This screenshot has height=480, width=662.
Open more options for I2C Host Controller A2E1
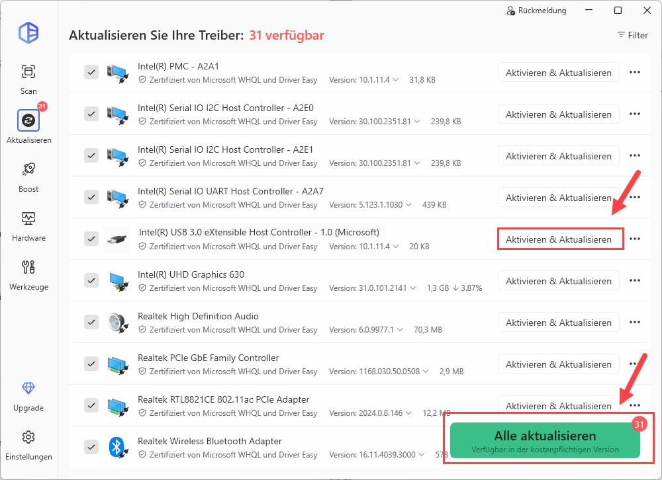pyautogui.click(x=635, y=155)
